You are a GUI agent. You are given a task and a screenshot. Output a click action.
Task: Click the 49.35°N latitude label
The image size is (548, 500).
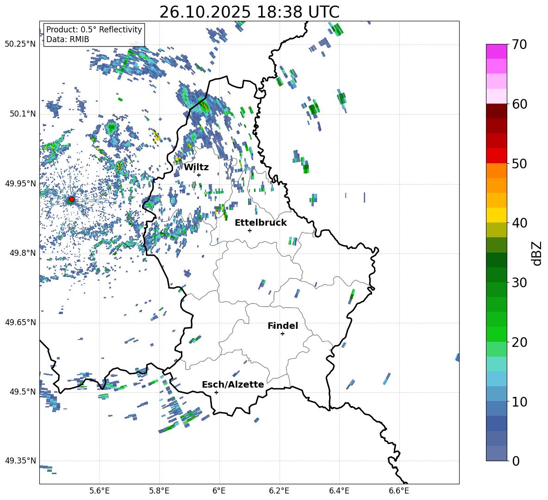pyautogui.click(x=20, y=461)
